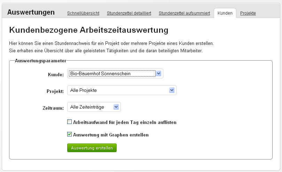This screenshot has height=172, width=282.
Task: Select the Kunden tab
Action: point(225,13)
